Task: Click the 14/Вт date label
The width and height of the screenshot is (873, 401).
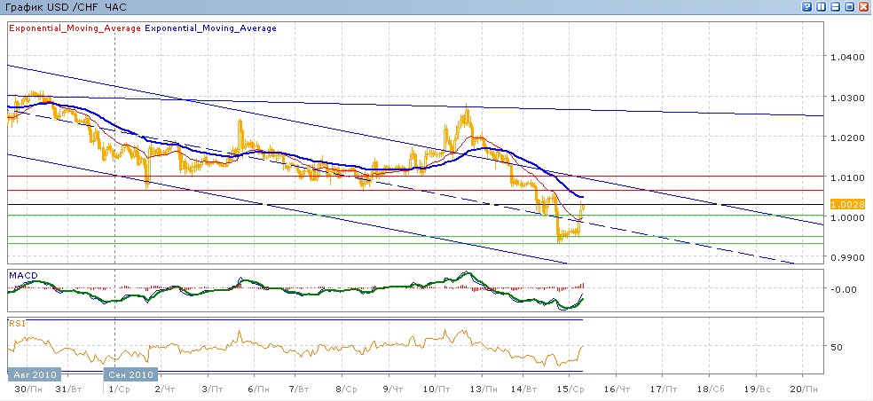Action: pyautogui.click(x=523, y=389)
